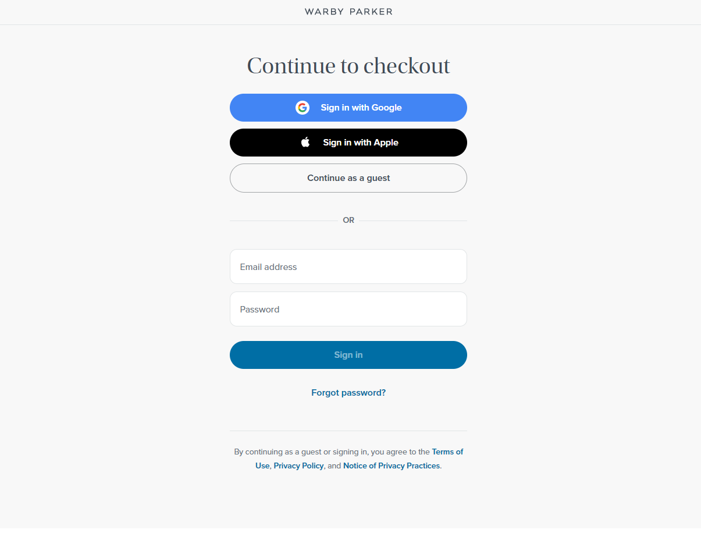This screenshot has width=701, height=533.
Task: Open the Privacy Policy link
Action: [x=298, y=466]
